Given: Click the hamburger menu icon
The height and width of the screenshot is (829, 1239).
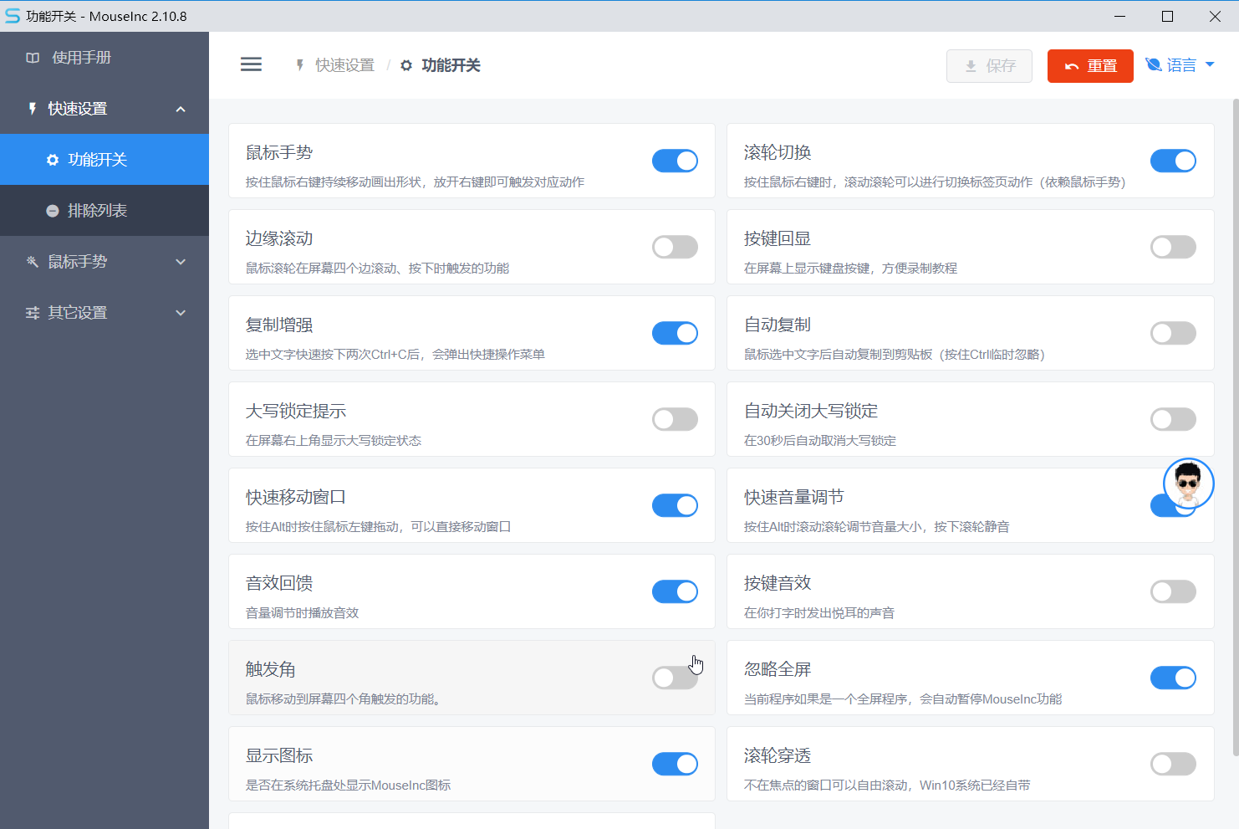Looking at the screenshot, I should 251,65.
